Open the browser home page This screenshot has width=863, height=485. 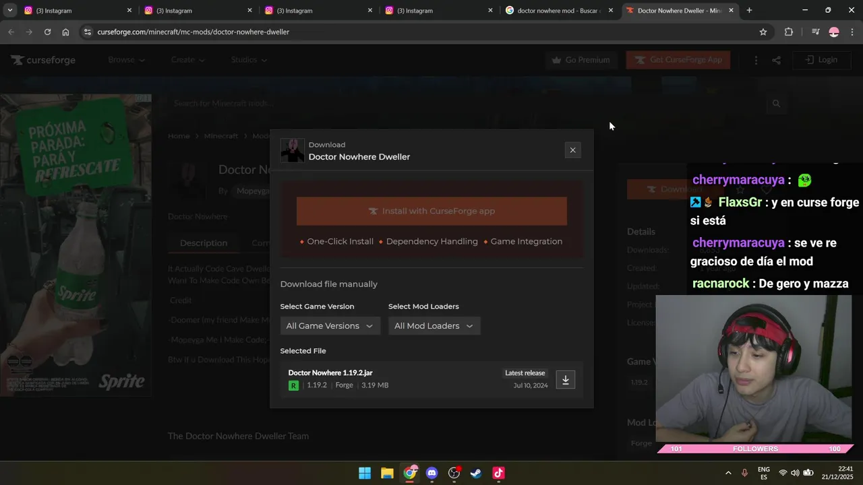click(65, 32)
